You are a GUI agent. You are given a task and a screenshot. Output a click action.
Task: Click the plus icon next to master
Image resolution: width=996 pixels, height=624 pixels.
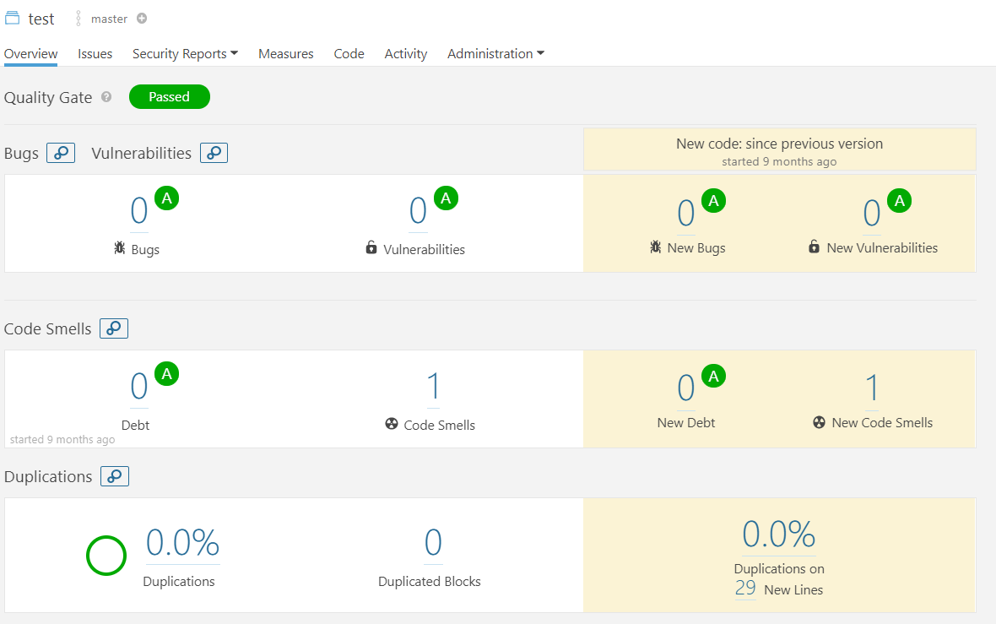coord(142,19)
